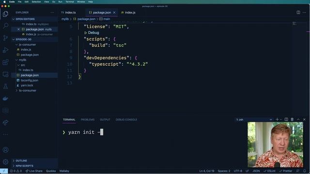
Task: Close the package.json editor tab
Action: pos(114,13)
